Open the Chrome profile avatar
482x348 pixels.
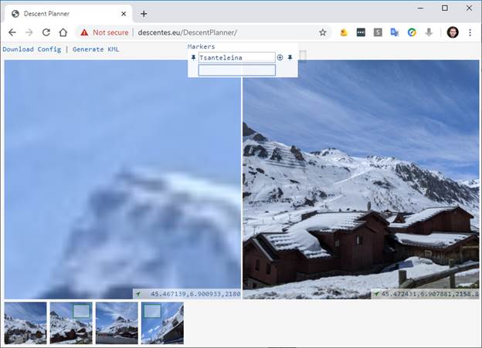tap(453, 32)
